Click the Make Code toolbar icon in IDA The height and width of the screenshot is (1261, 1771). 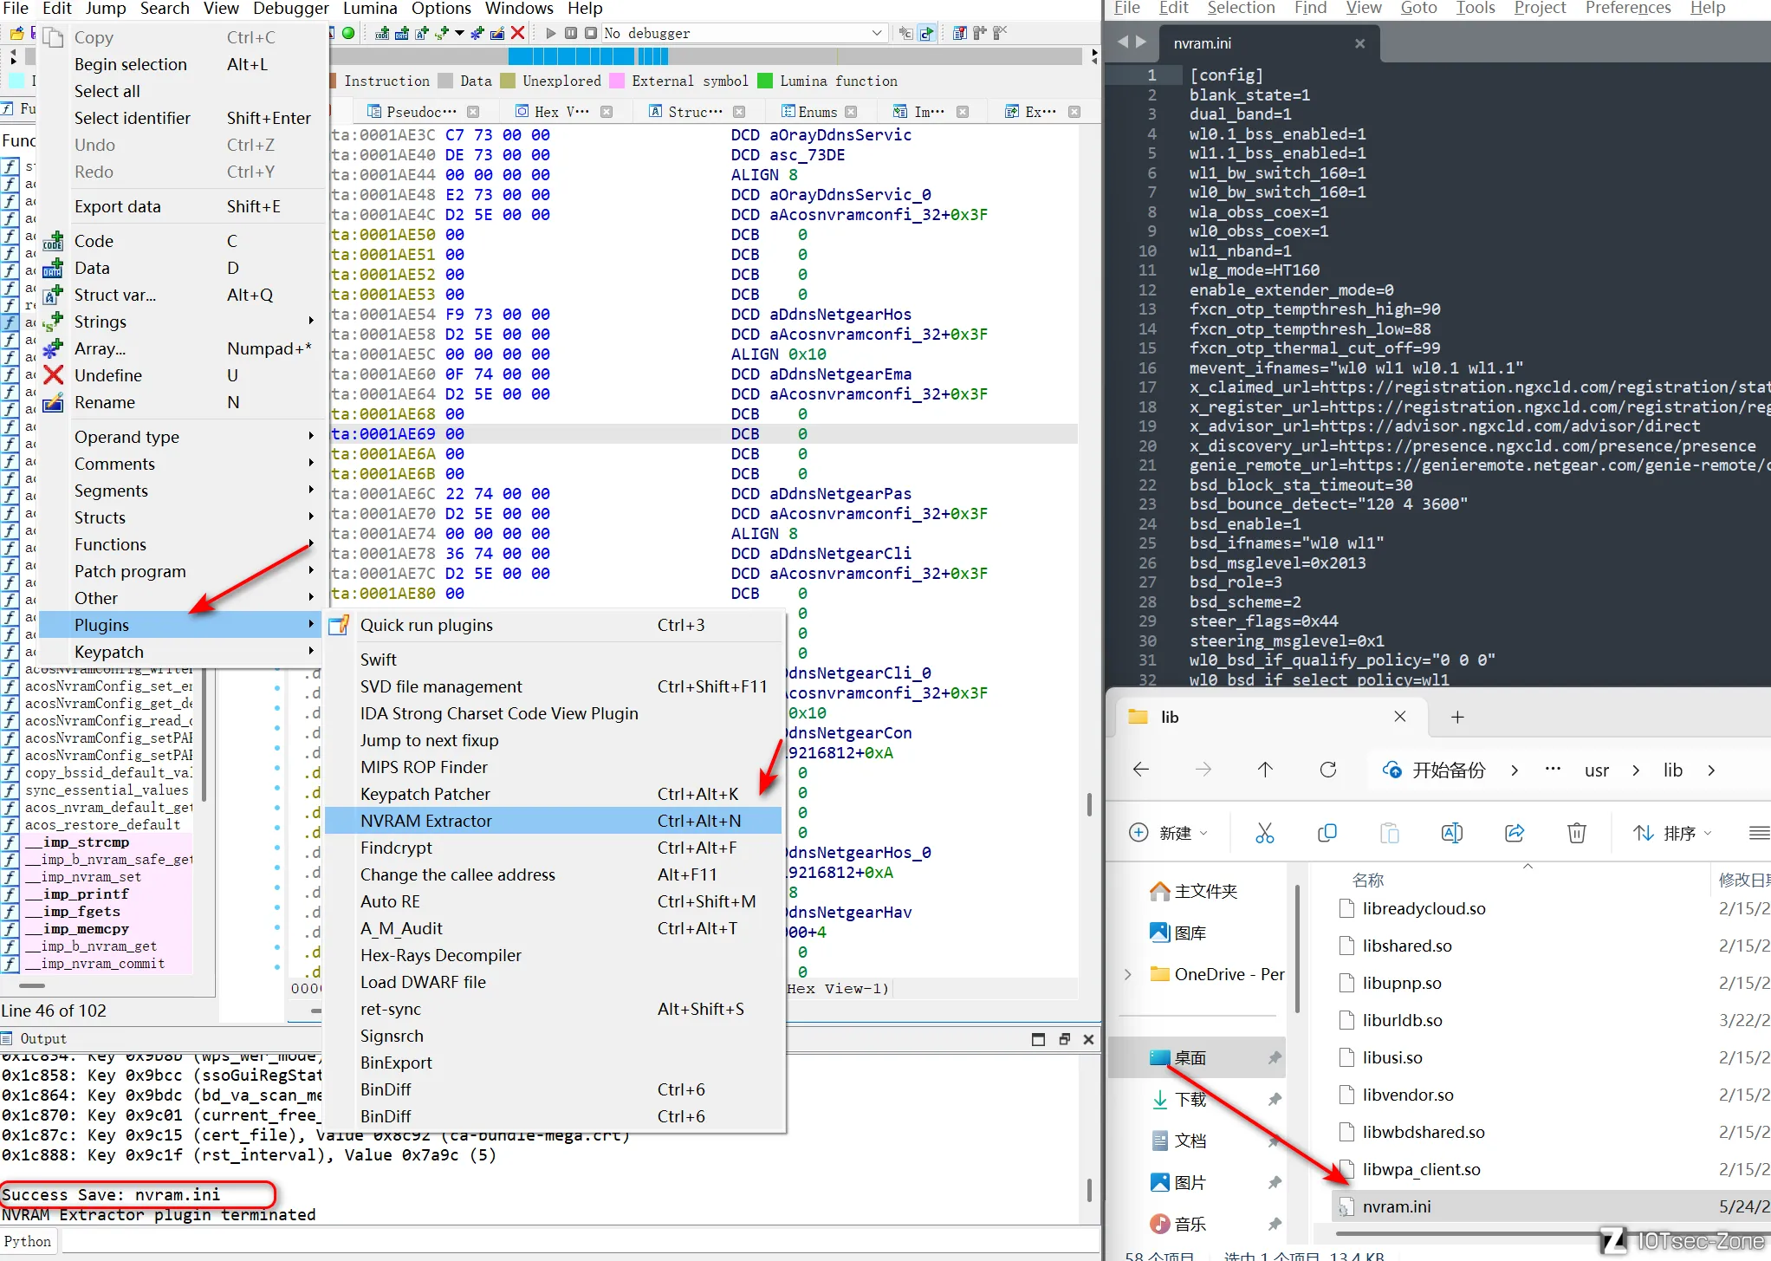[382, 34]
